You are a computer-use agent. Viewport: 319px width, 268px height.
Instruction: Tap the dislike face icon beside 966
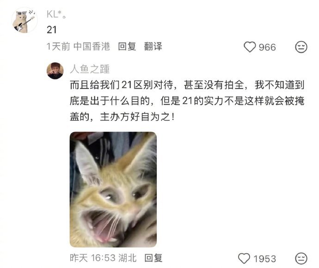[x=301, y=47]
